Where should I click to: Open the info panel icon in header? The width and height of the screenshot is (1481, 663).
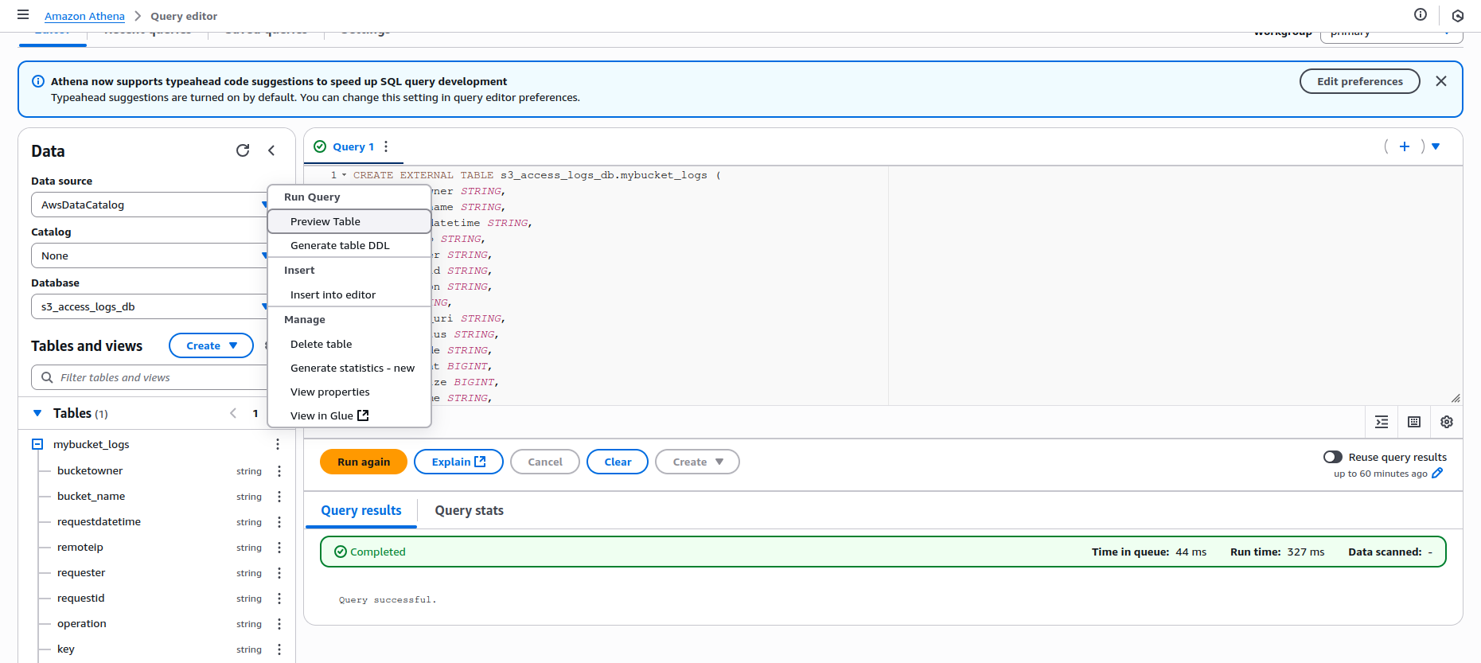[x=1421, y=15]
